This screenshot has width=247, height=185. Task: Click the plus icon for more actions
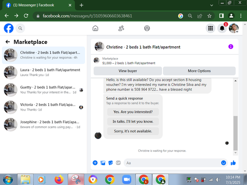pyautogui.click(x=95, y=163)
